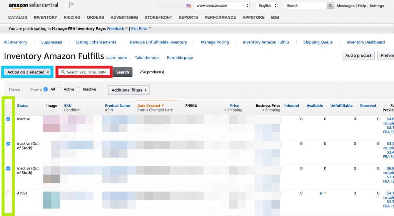Click the magnifier search button in the header

click(330, 5)
